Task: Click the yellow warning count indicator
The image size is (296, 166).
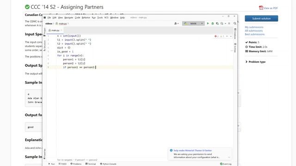Action: [x=222, y=36]
